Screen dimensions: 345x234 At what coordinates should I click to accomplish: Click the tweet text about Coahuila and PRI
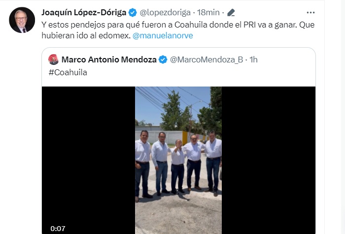(x=178, y=30)
